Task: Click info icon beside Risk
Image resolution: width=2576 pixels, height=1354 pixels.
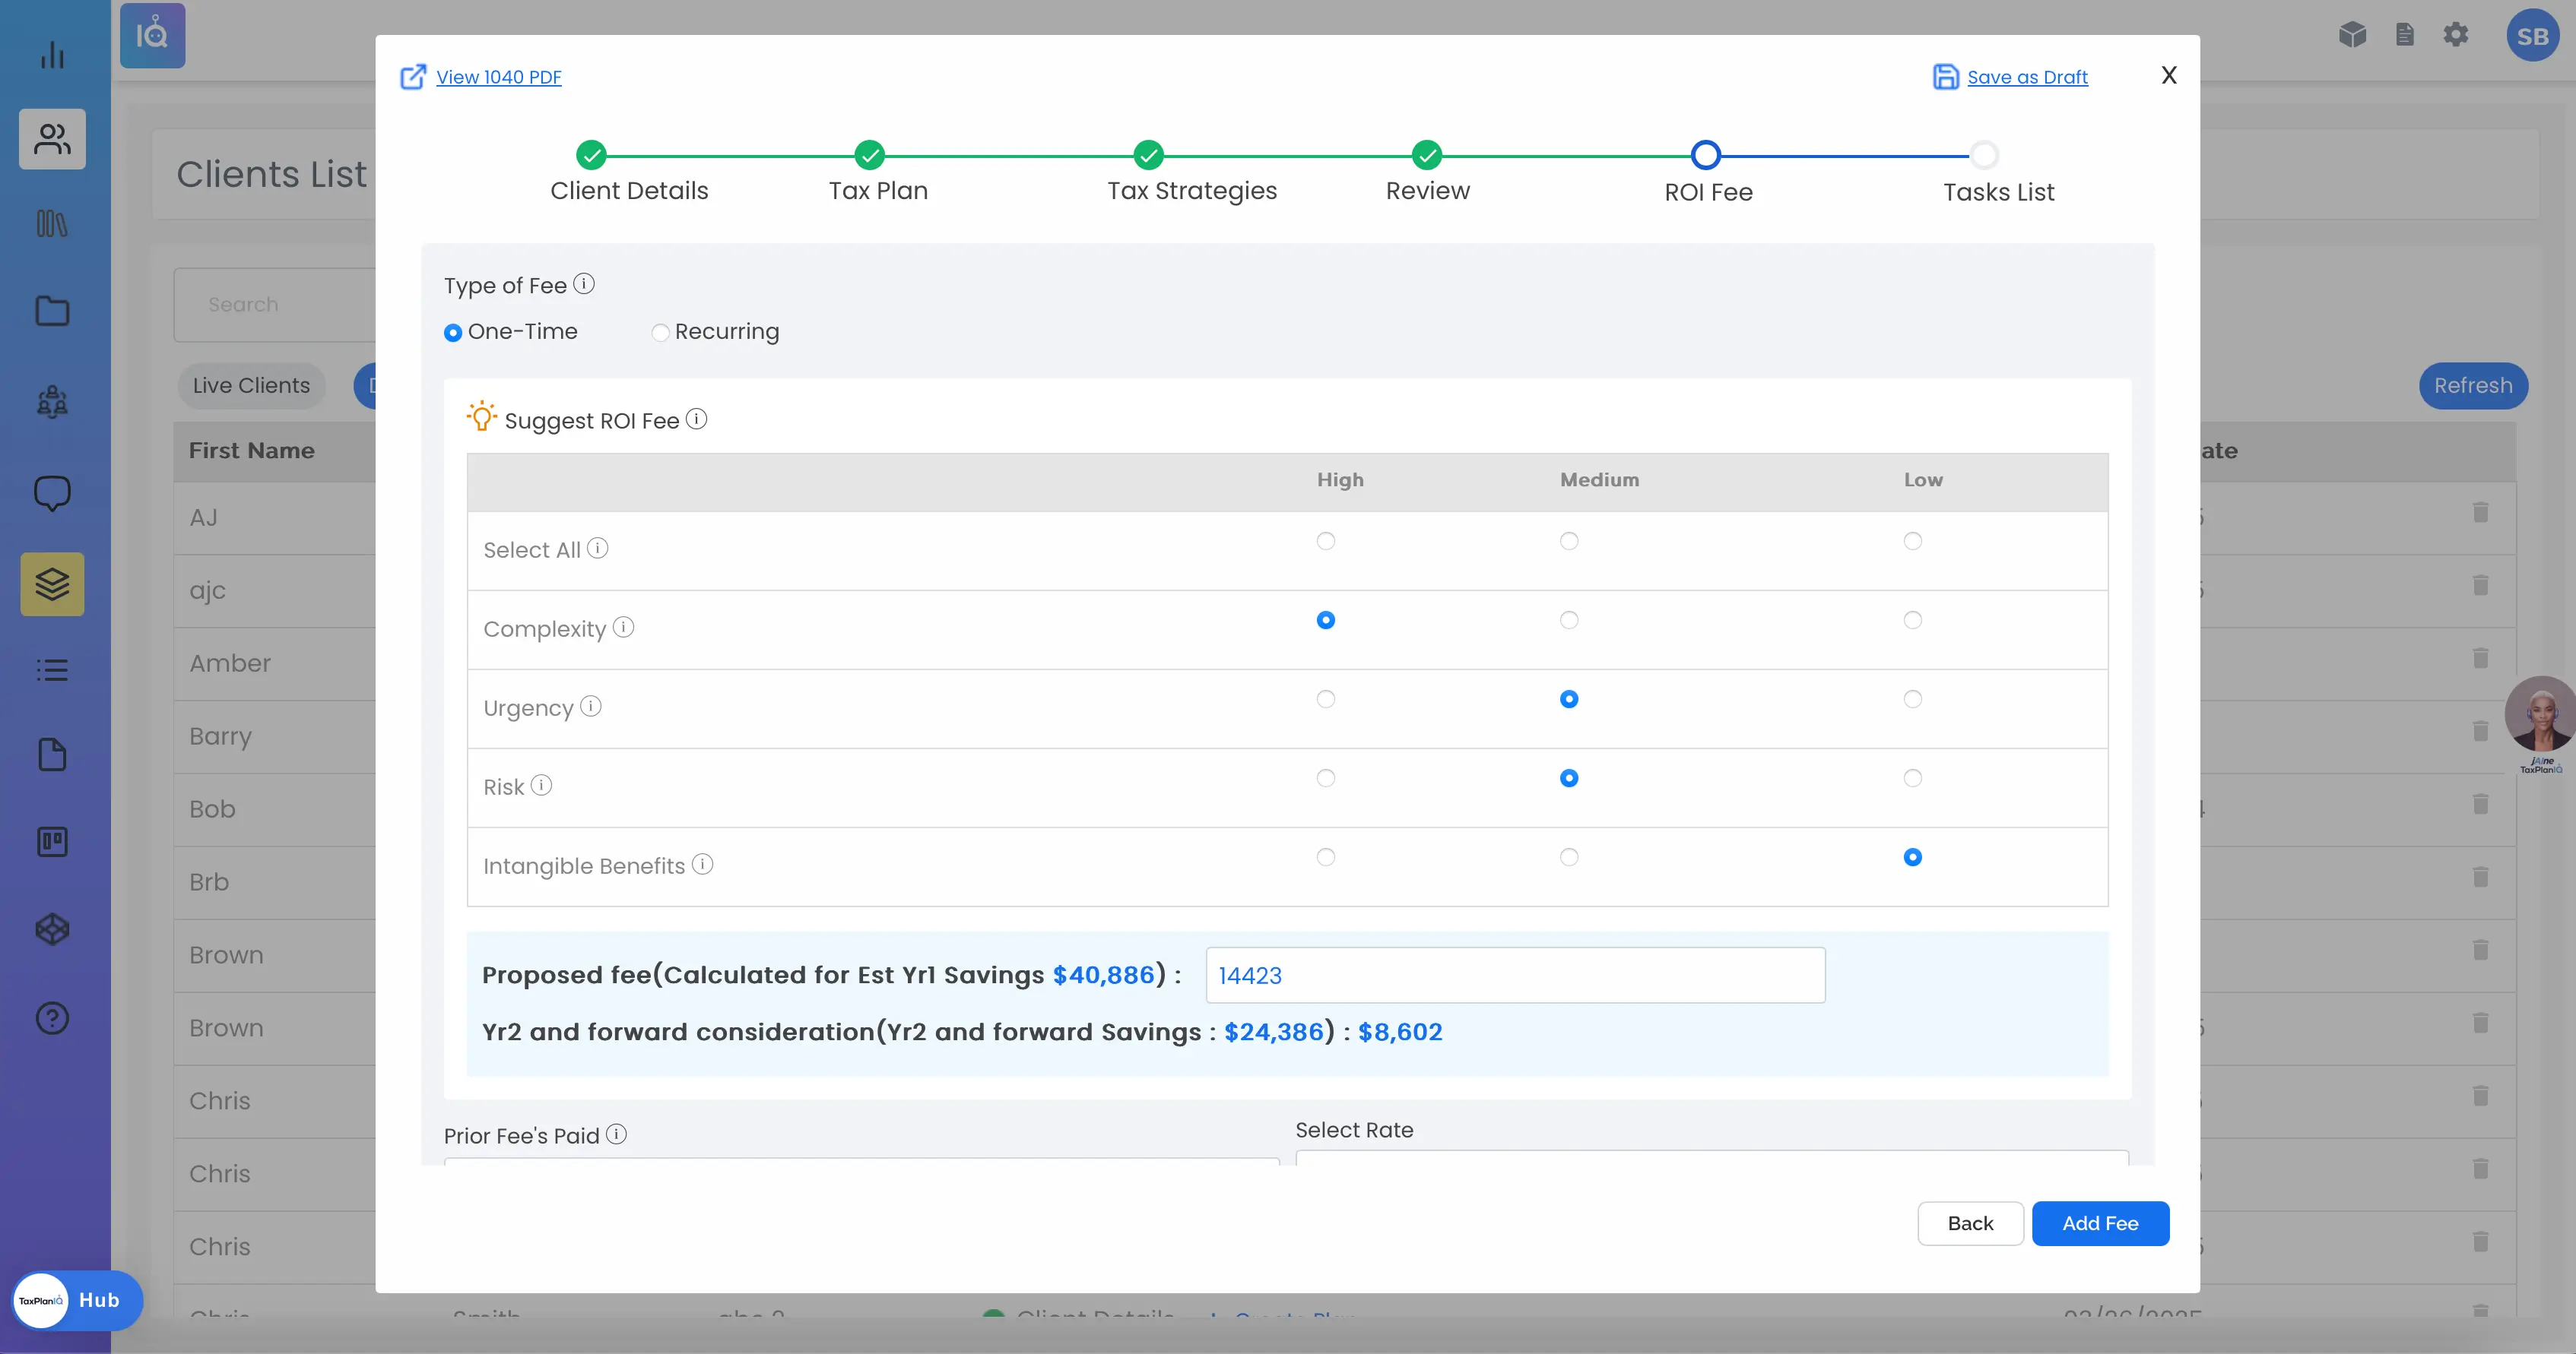Action: pos(541,786)
